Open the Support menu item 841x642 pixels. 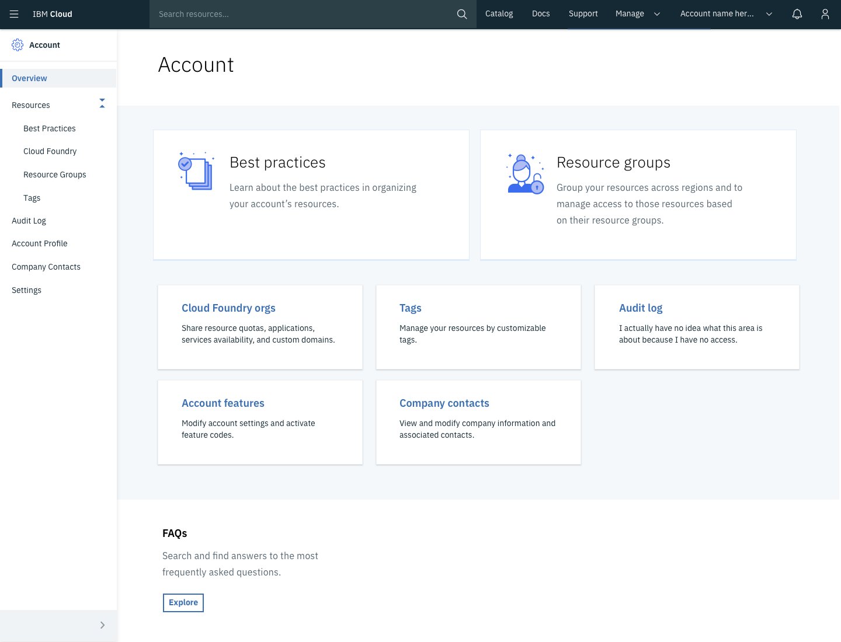point(583,13)
